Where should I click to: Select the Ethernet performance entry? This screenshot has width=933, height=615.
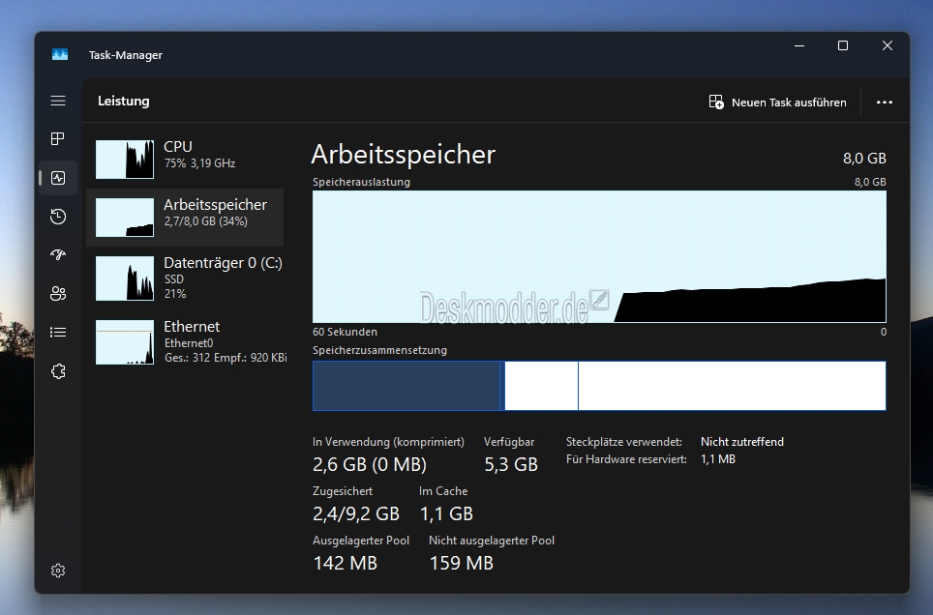pyautogui.click(x=185, y=342)
